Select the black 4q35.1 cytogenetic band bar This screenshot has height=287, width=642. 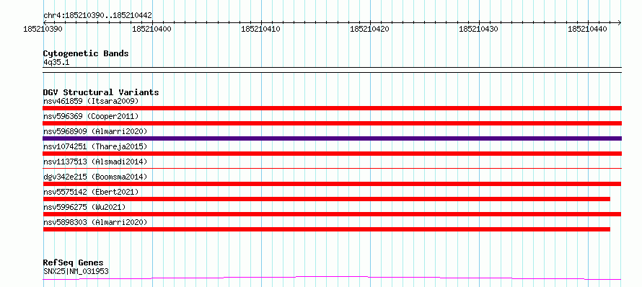(x=332, y=70)
